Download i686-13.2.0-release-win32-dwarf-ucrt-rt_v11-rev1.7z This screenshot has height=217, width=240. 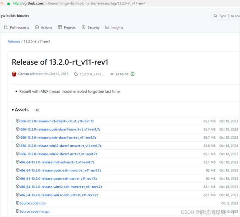[58, 154]
